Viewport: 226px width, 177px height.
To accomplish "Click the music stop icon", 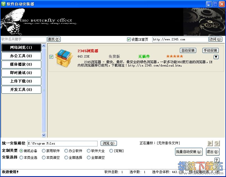I will 217,143.
